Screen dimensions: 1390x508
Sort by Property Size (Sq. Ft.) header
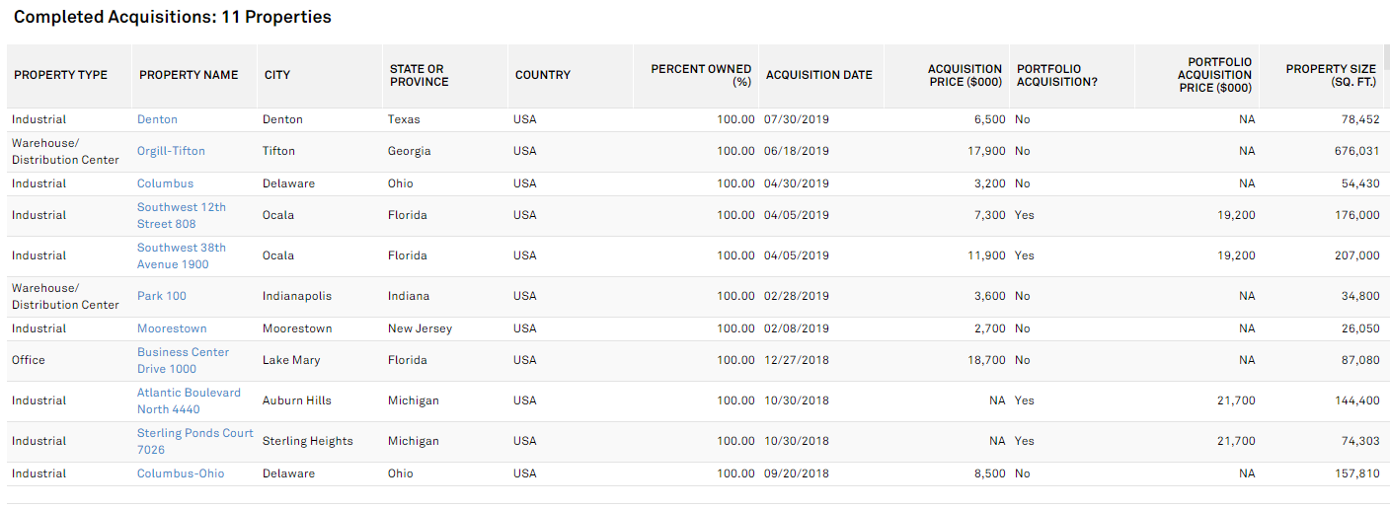point(1330,75)
